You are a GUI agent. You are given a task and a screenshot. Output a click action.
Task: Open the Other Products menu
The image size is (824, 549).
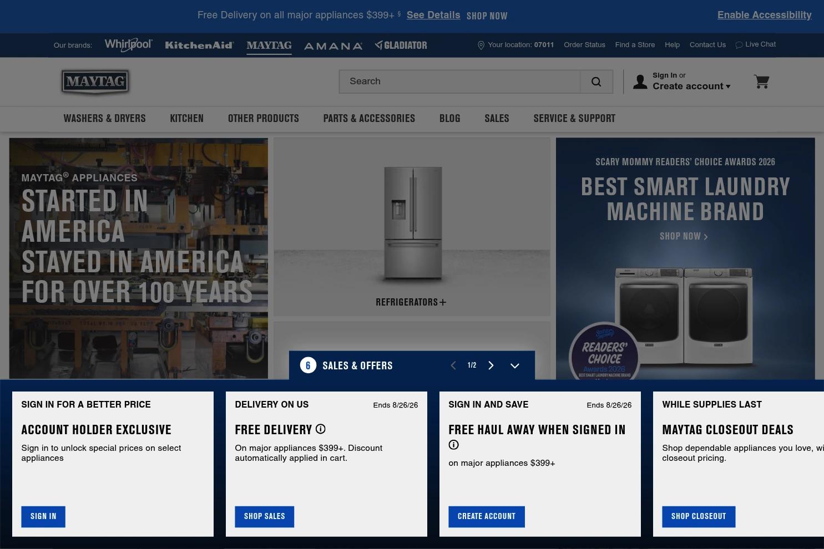click(x=264, y=118)
